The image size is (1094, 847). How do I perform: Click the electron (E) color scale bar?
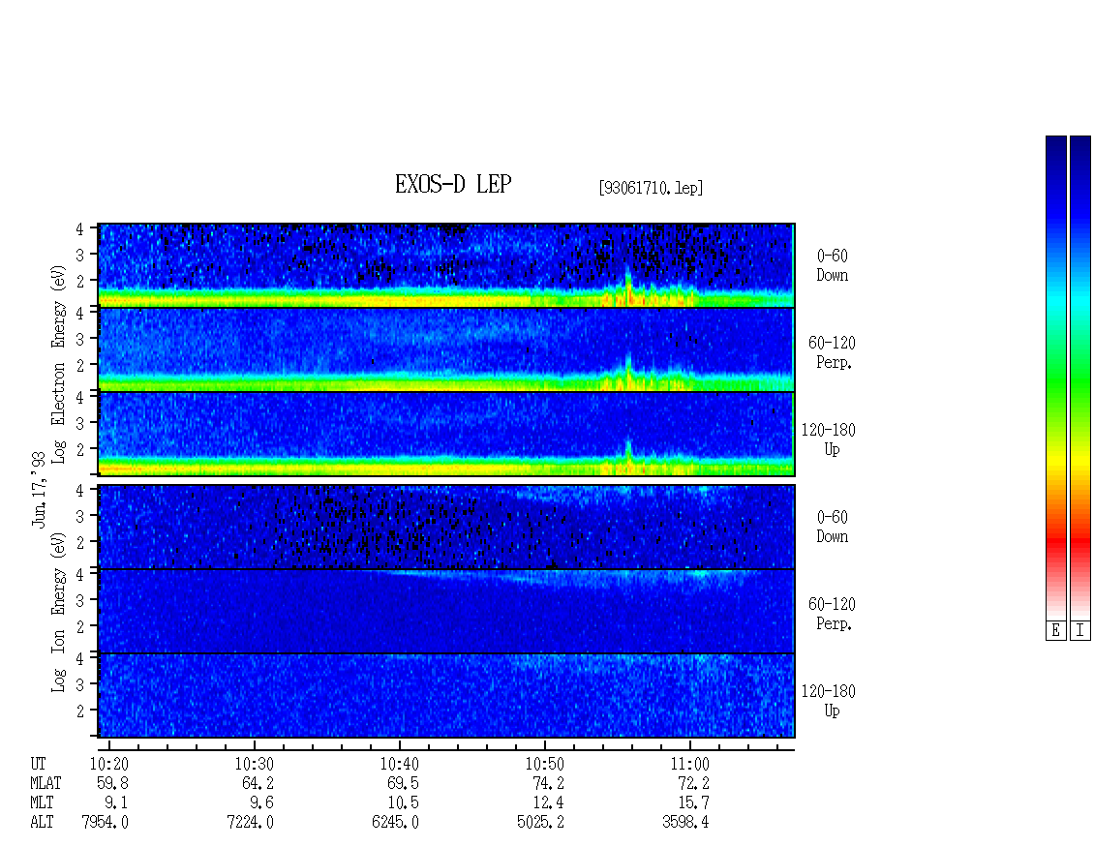pyautogui.click(x=1055, y=378)
